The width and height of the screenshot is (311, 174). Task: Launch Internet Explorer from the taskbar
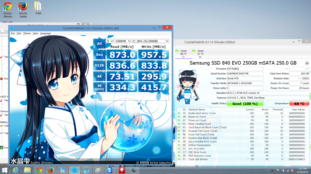coord(15,170)
